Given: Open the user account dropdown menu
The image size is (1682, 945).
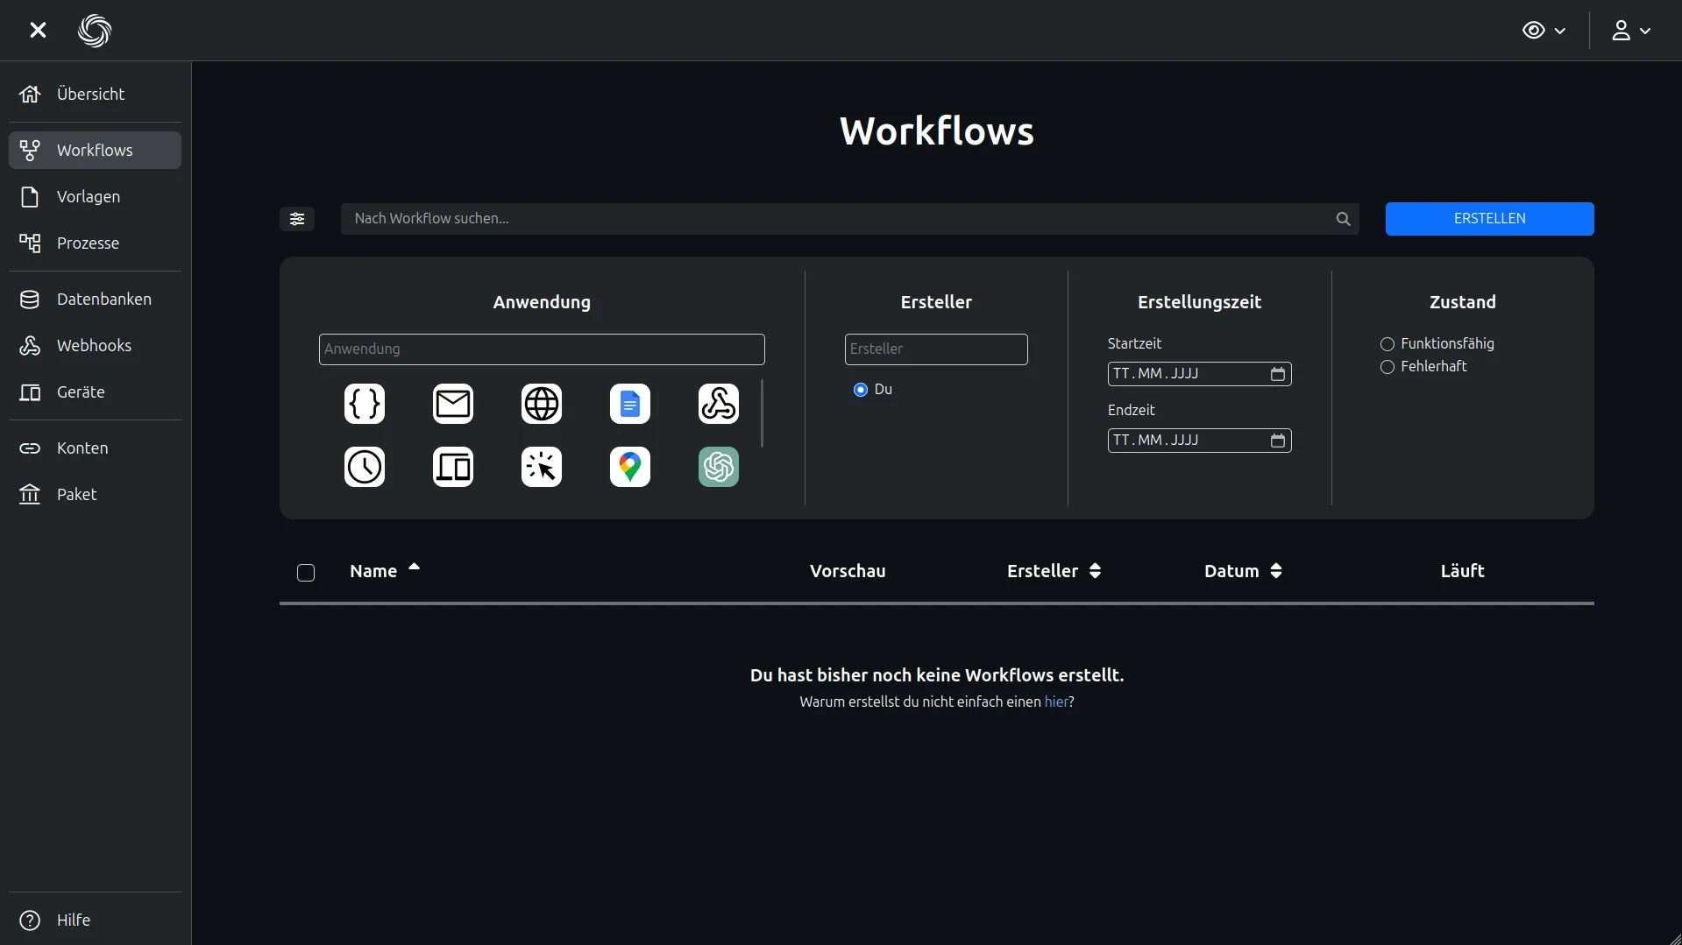Looking at the screenshot, I should coord(1631,31).
